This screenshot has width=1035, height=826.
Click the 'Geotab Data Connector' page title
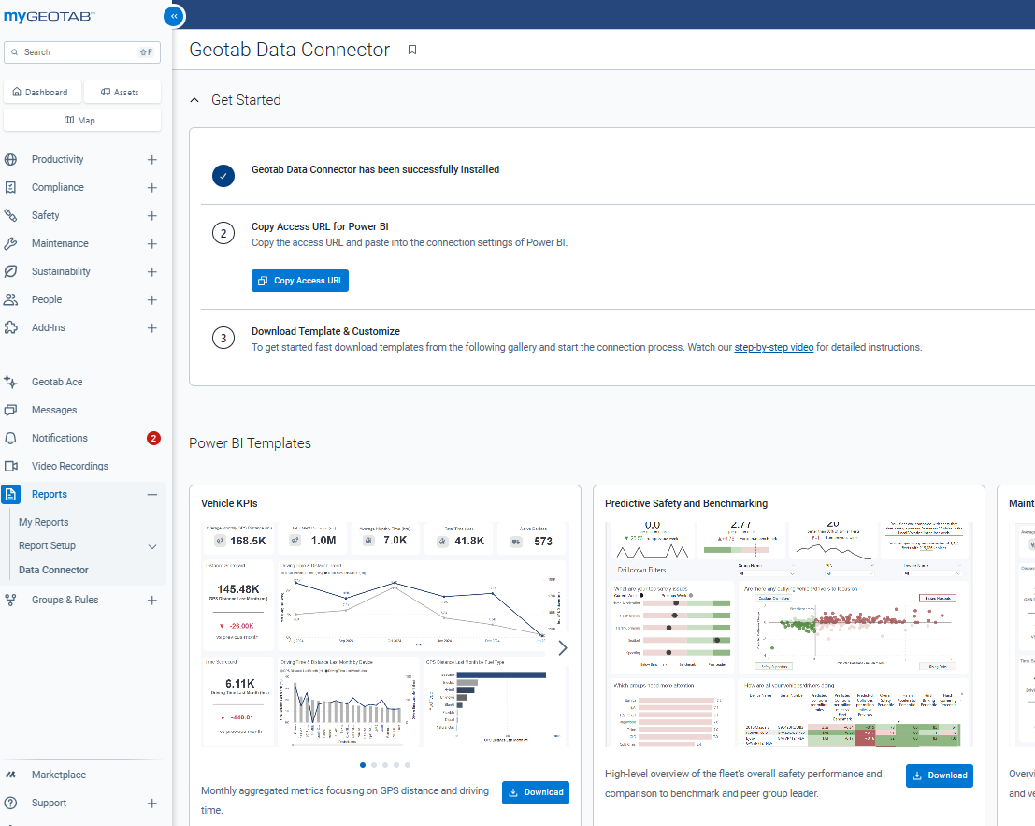pos(289,50)
